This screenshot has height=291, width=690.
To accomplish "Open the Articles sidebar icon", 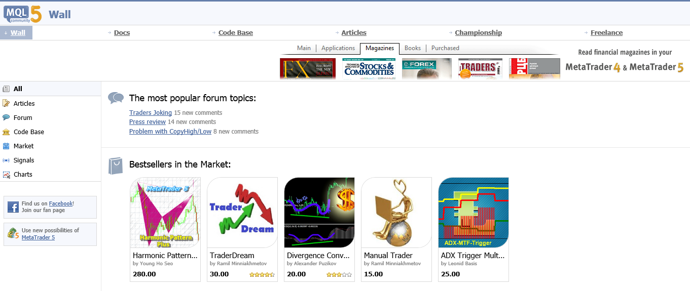I will [x=6, y=103].
